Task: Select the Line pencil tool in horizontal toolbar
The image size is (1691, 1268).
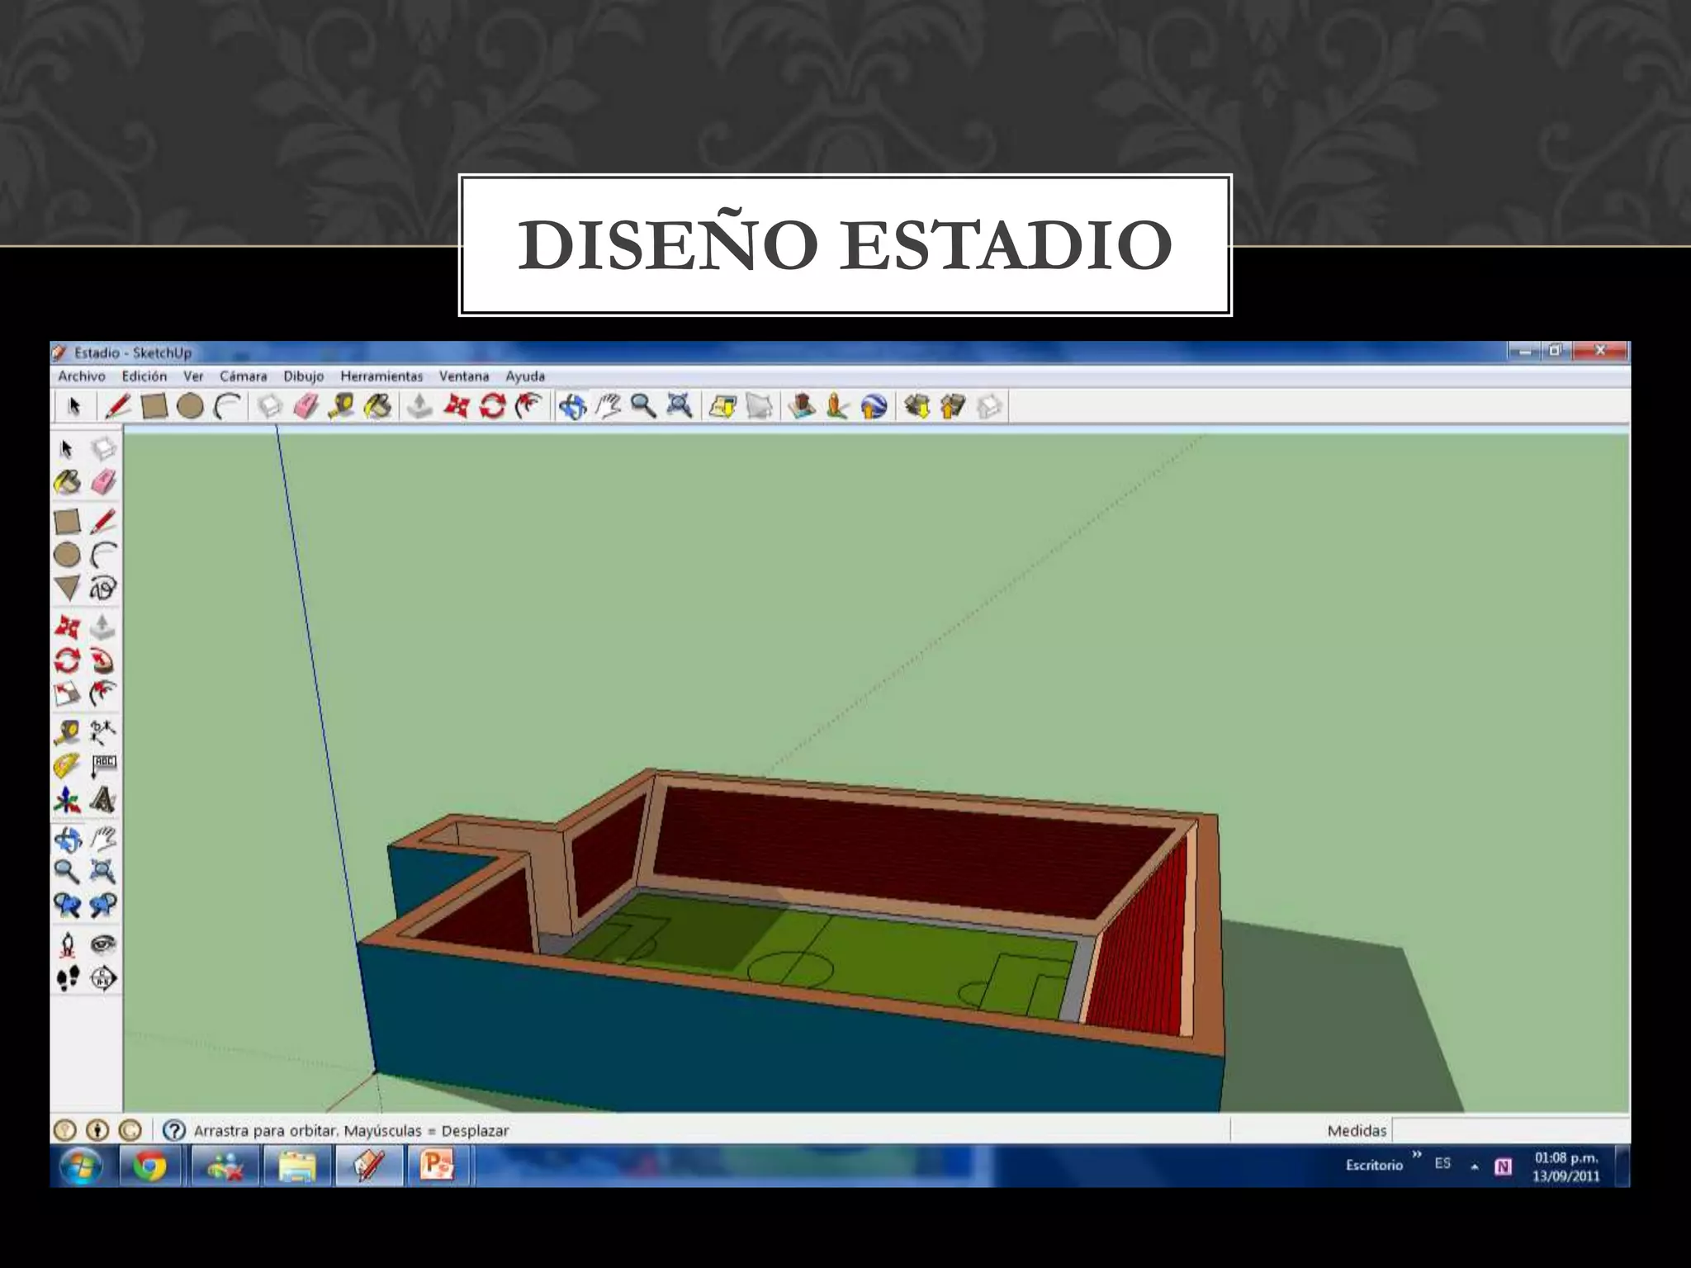Action: tap(117, 406)
